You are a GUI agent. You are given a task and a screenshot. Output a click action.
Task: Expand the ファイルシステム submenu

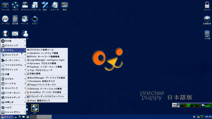pyautogui.click(x=13, y=65)
